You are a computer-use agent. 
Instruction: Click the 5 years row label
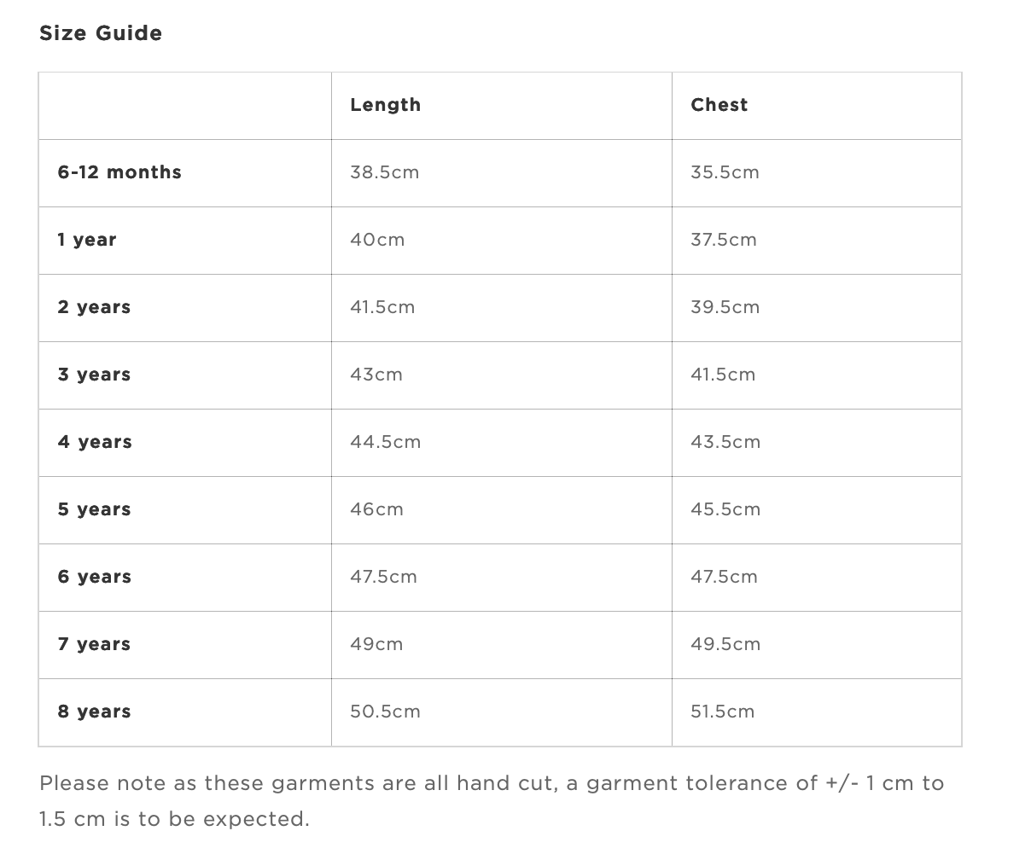(x=95, y=509)
